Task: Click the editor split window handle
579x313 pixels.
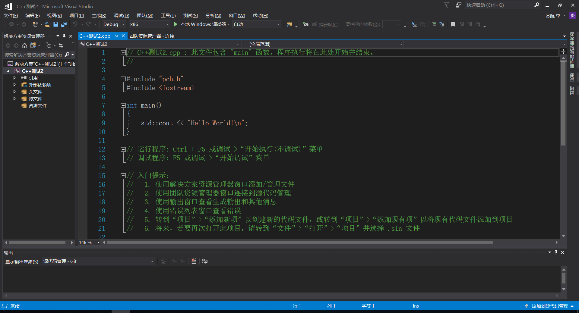Action: click(x=563, y=52)
